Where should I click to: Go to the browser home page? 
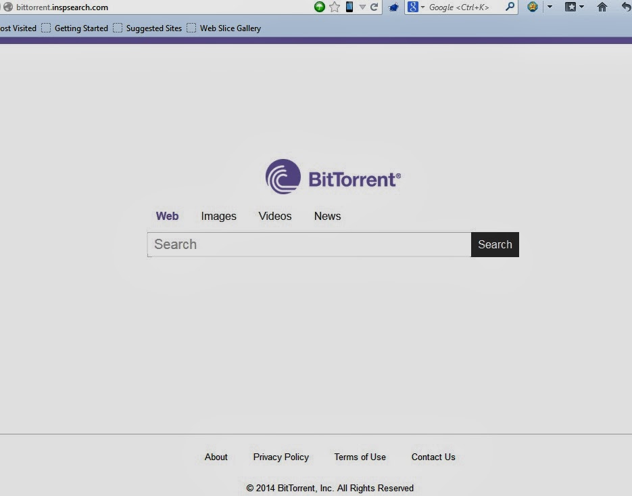pyautogui.click(x=602, y=7)
